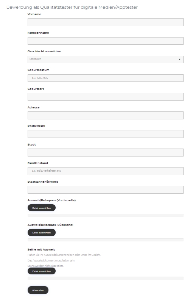The width and height of the screenshot is (190, 299).
Task: Open the Geschlecht auswählen dropdown
Action: coord(106,59)
